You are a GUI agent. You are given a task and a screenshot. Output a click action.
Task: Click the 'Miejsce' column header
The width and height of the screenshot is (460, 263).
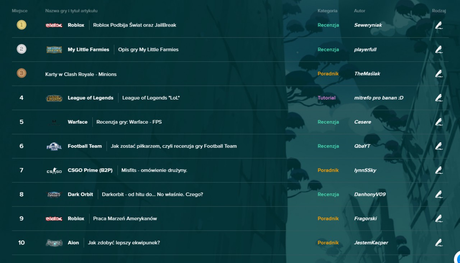click(x=20, y=11)
